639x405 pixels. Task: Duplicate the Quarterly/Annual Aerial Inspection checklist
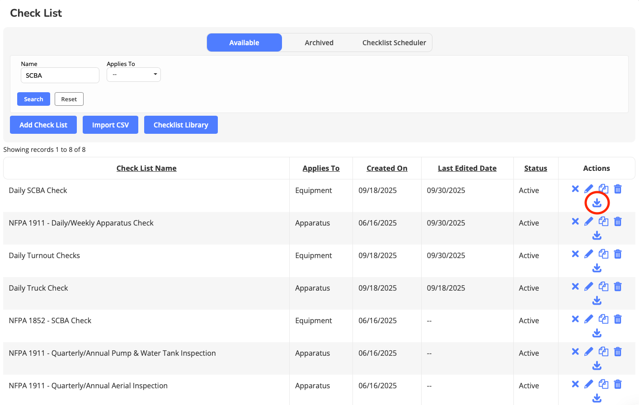(603, 384)
